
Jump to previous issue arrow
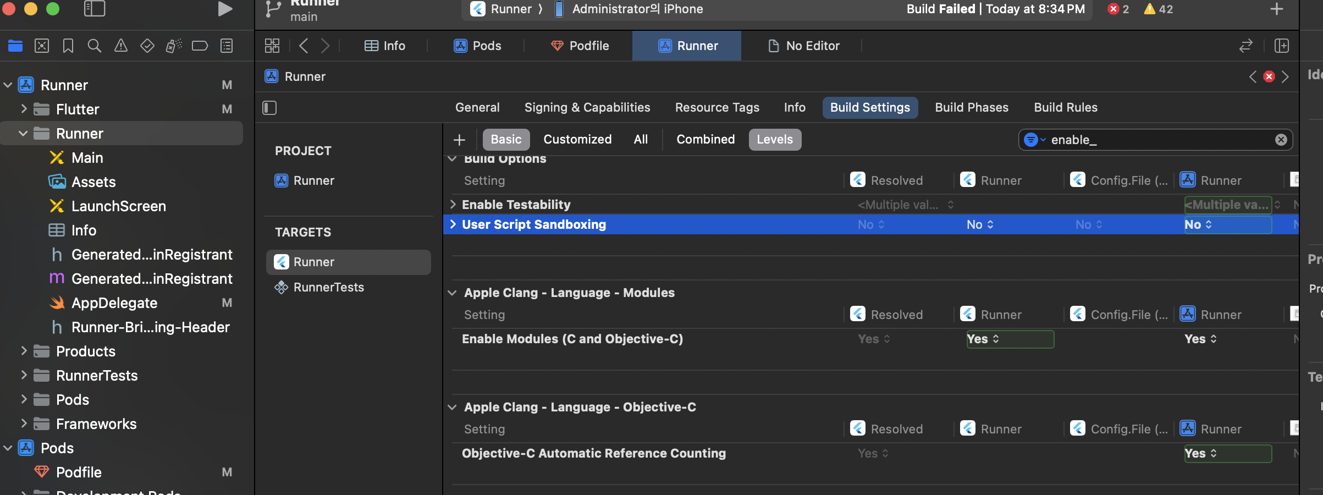(1253, 76)
